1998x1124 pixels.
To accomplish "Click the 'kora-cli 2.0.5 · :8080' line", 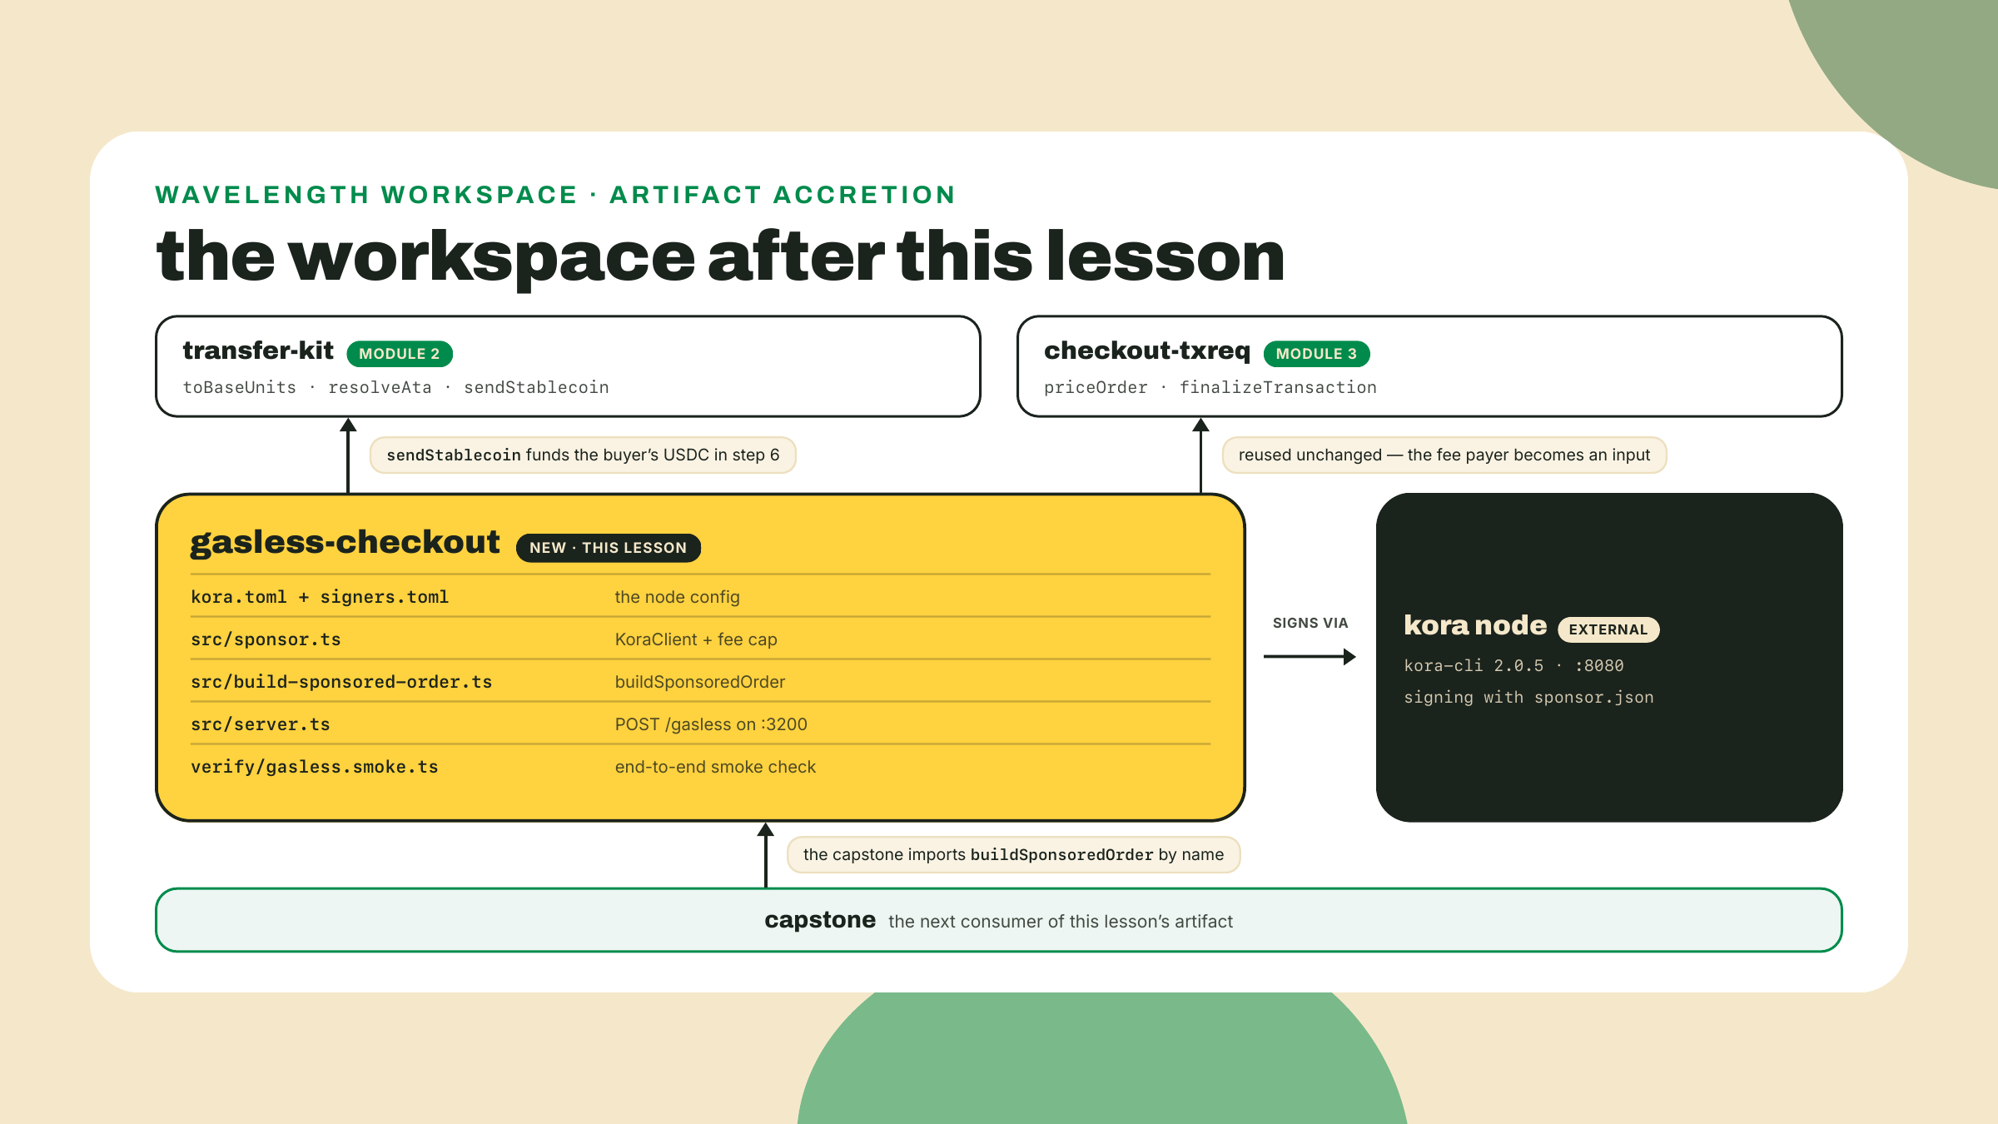I will (1513, 666).
